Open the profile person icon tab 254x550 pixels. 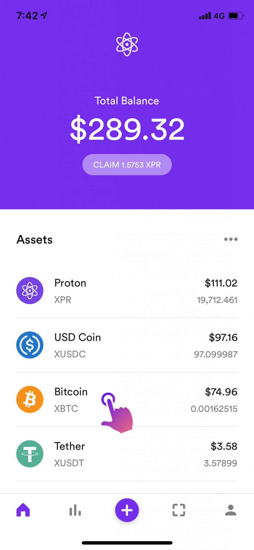[x=231, y=510]
